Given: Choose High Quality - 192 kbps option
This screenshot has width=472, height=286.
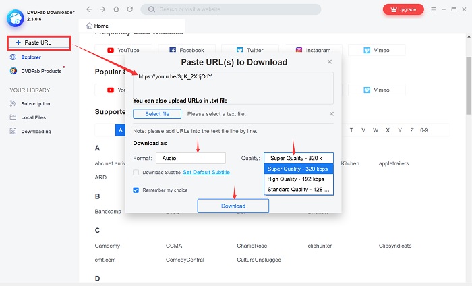Looking at the screenshot, I should [298, 179].
